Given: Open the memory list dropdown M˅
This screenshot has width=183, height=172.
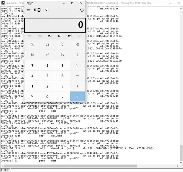Looking at the screenshot, I should tap(80, 36).
